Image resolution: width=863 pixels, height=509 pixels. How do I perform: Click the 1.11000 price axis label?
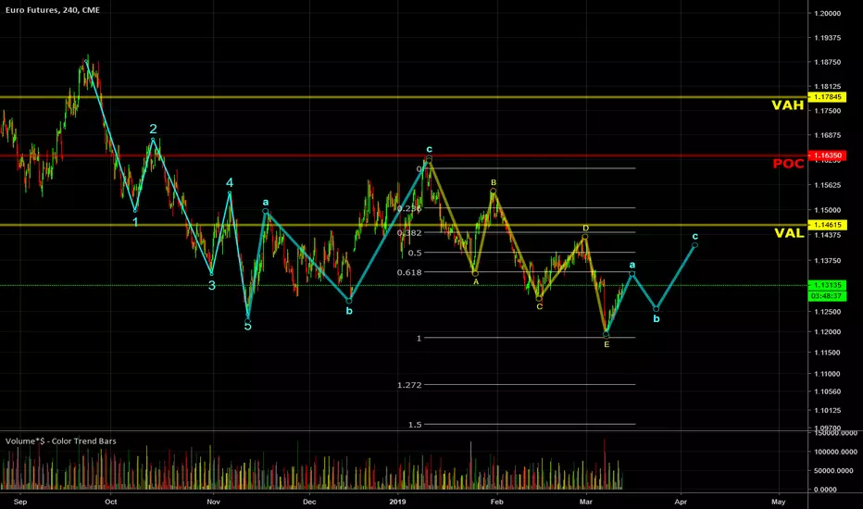pos(827,374)
